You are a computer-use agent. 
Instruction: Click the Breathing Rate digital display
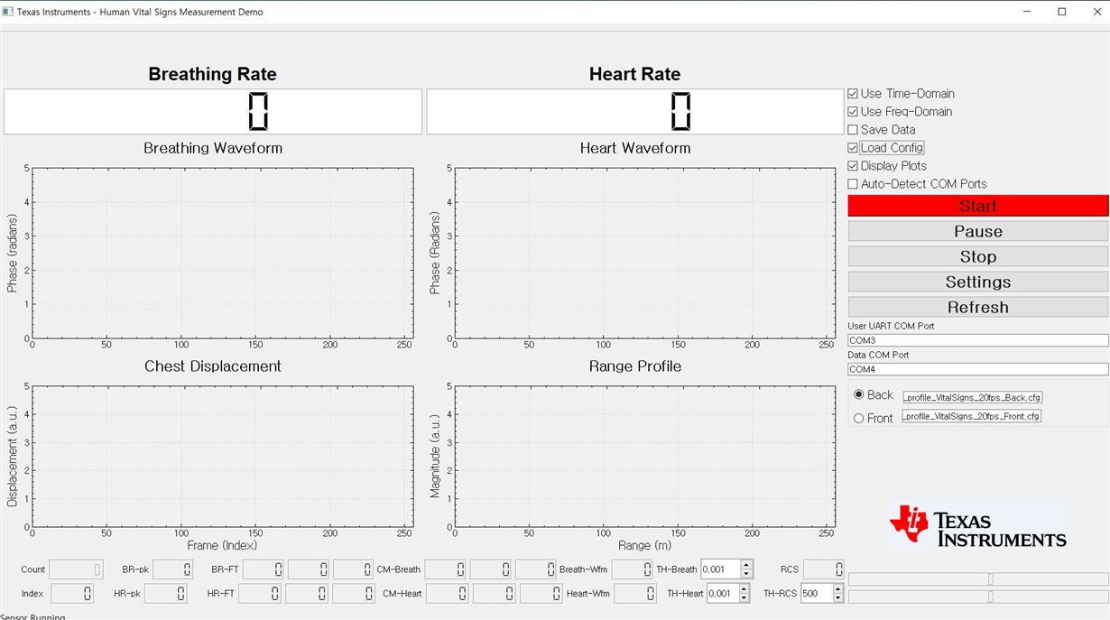(x=213, y=112)
